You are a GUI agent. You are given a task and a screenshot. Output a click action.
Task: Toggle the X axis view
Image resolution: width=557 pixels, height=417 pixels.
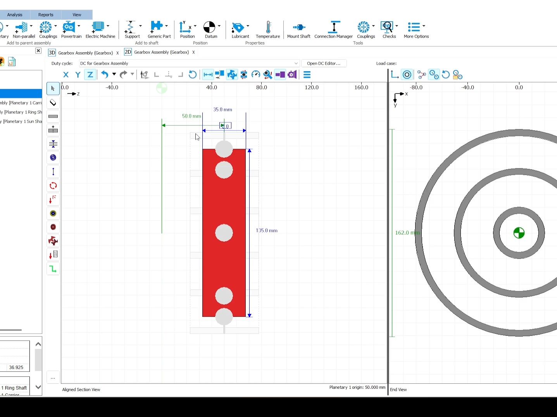tap(66, 75)
